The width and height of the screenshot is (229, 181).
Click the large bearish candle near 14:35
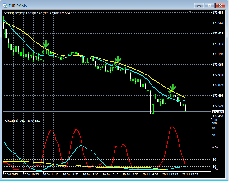(150, 102)
